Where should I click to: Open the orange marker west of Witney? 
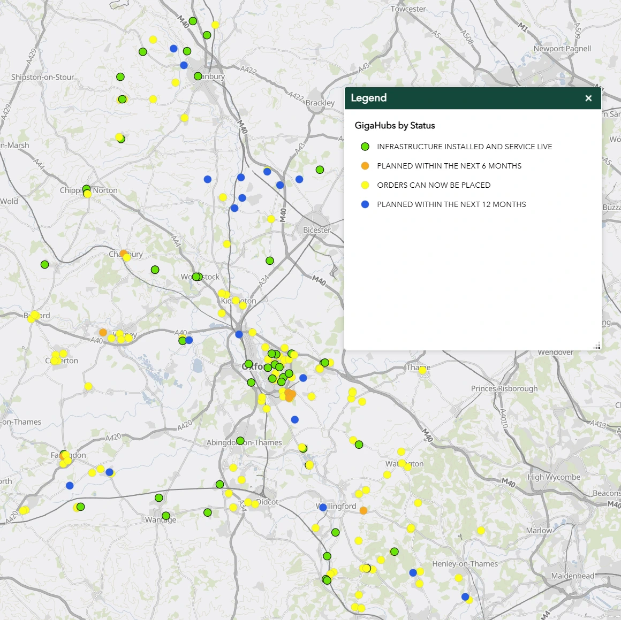point(103,332)
